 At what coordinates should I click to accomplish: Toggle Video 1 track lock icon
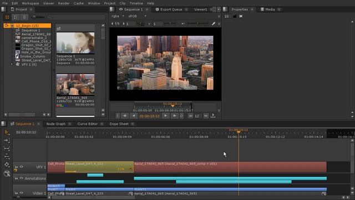coord(16,193)
